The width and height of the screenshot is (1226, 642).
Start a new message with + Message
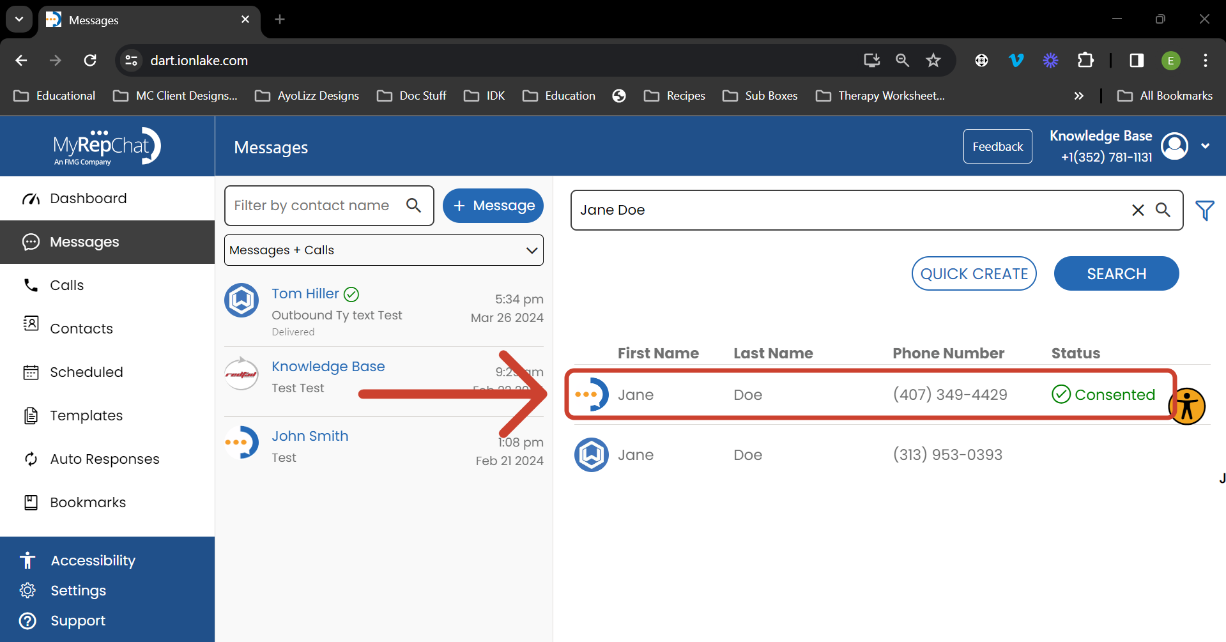493,206
